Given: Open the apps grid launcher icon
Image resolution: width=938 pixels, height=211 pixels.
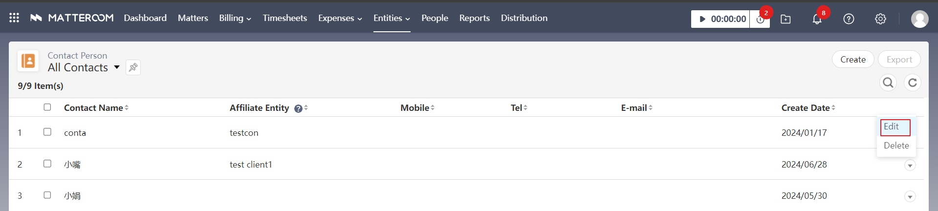Looking at the screenshot, I should (14, 18).
